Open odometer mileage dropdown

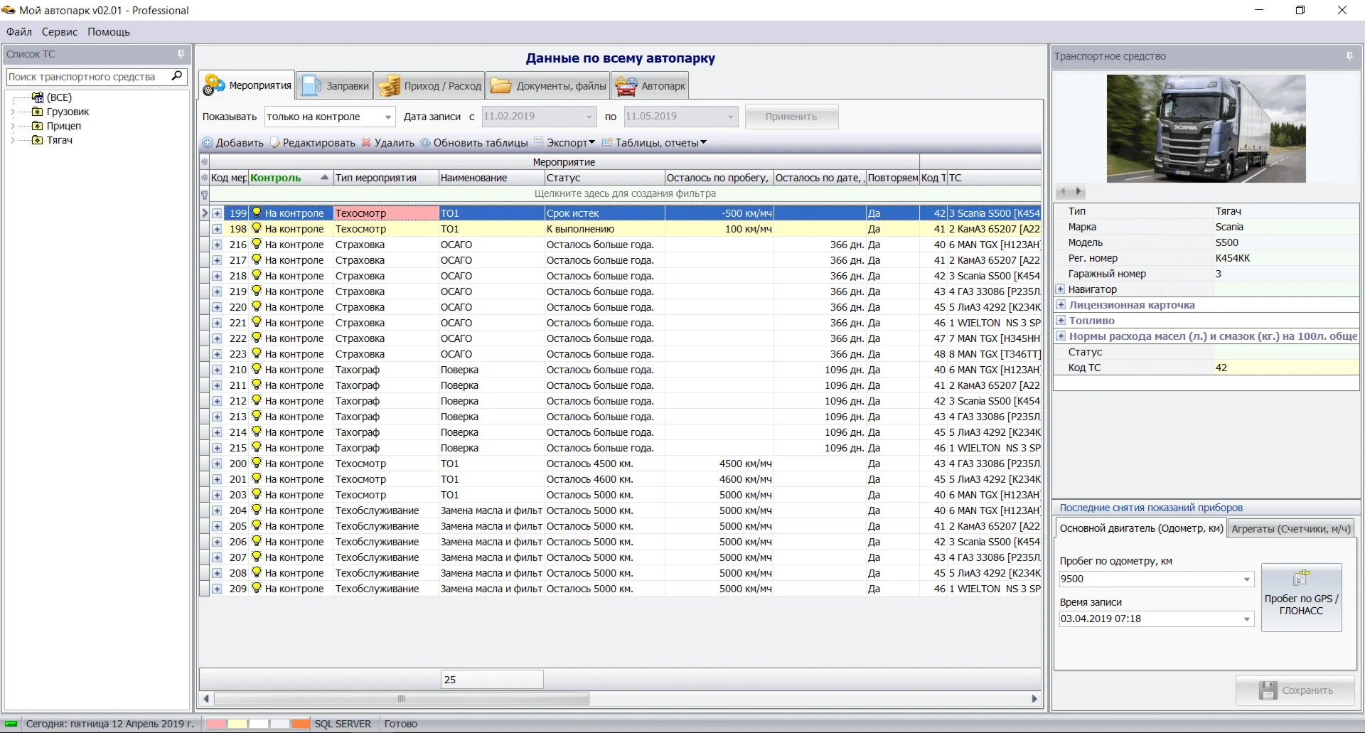(x=1246, y=579)
